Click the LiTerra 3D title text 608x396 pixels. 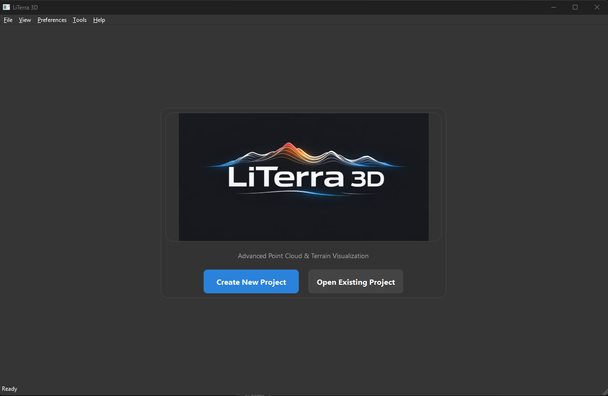(x=26, y=7)
